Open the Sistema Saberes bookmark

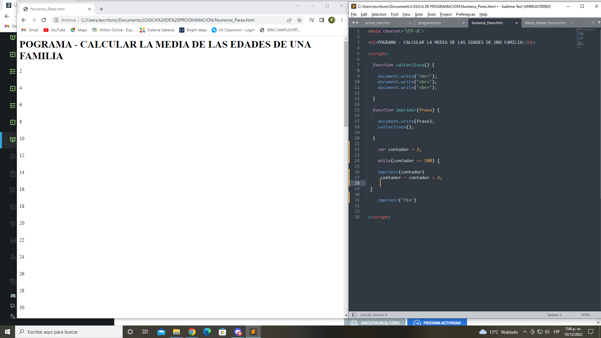pyautogui.click(x=157, y=30)
